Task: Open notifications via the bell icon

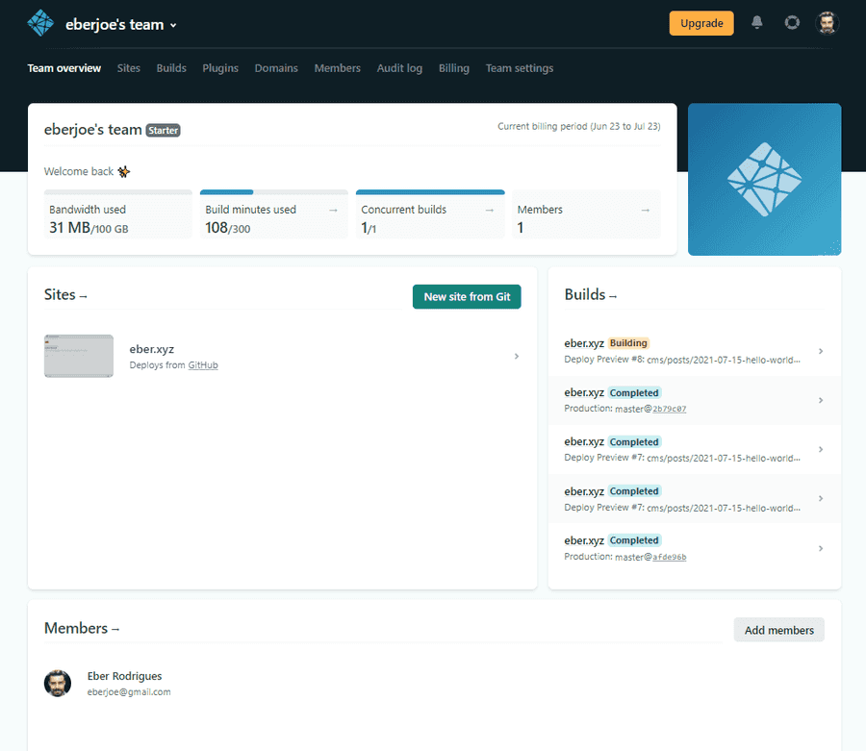Action: (x=756, y=22)
